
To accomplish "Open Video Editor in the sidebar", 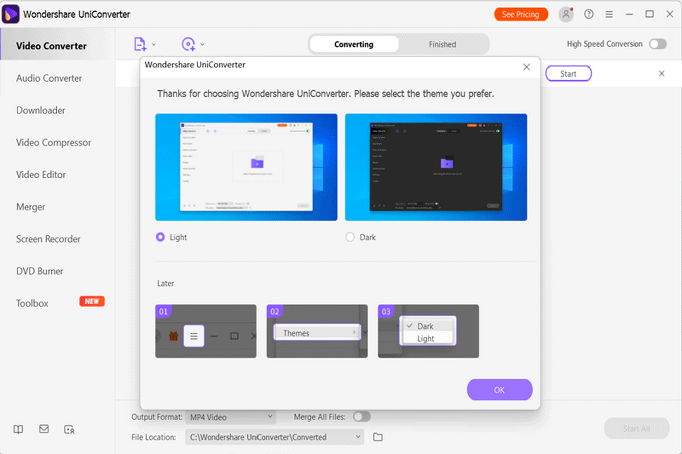I will tap(41, 175).
